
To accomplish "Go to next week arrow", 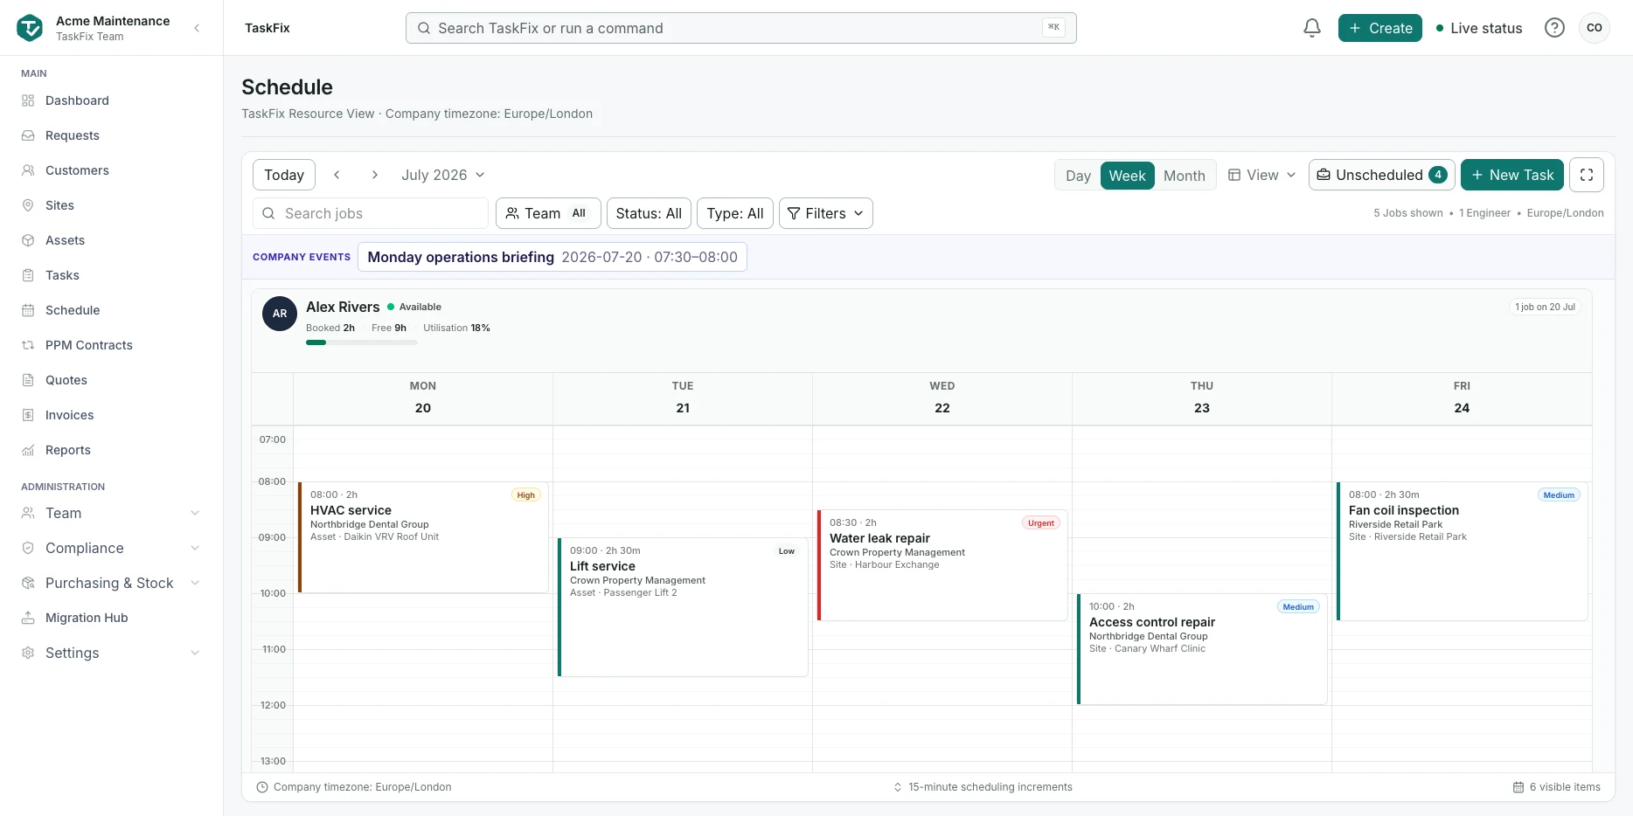I will pyautogui.click(x=375, y=175).
